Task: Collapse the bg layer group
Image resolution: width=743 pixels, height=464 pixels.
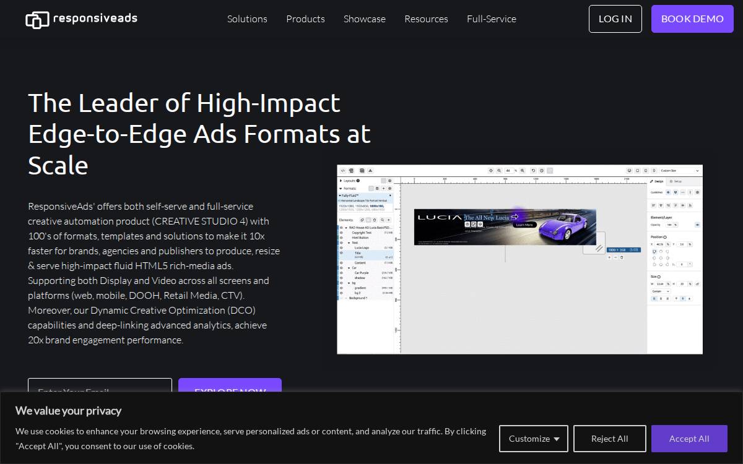Action: pos(349,283)
